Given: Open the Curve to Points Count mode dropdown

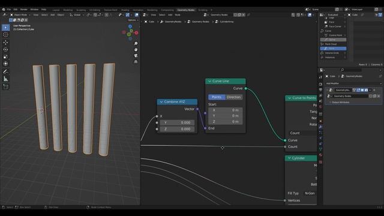Looking at the screenshot, I should 302,133.
